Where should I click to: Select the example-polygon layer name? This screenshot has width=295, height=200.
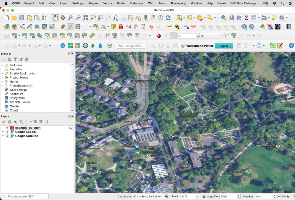click(28, 128)
